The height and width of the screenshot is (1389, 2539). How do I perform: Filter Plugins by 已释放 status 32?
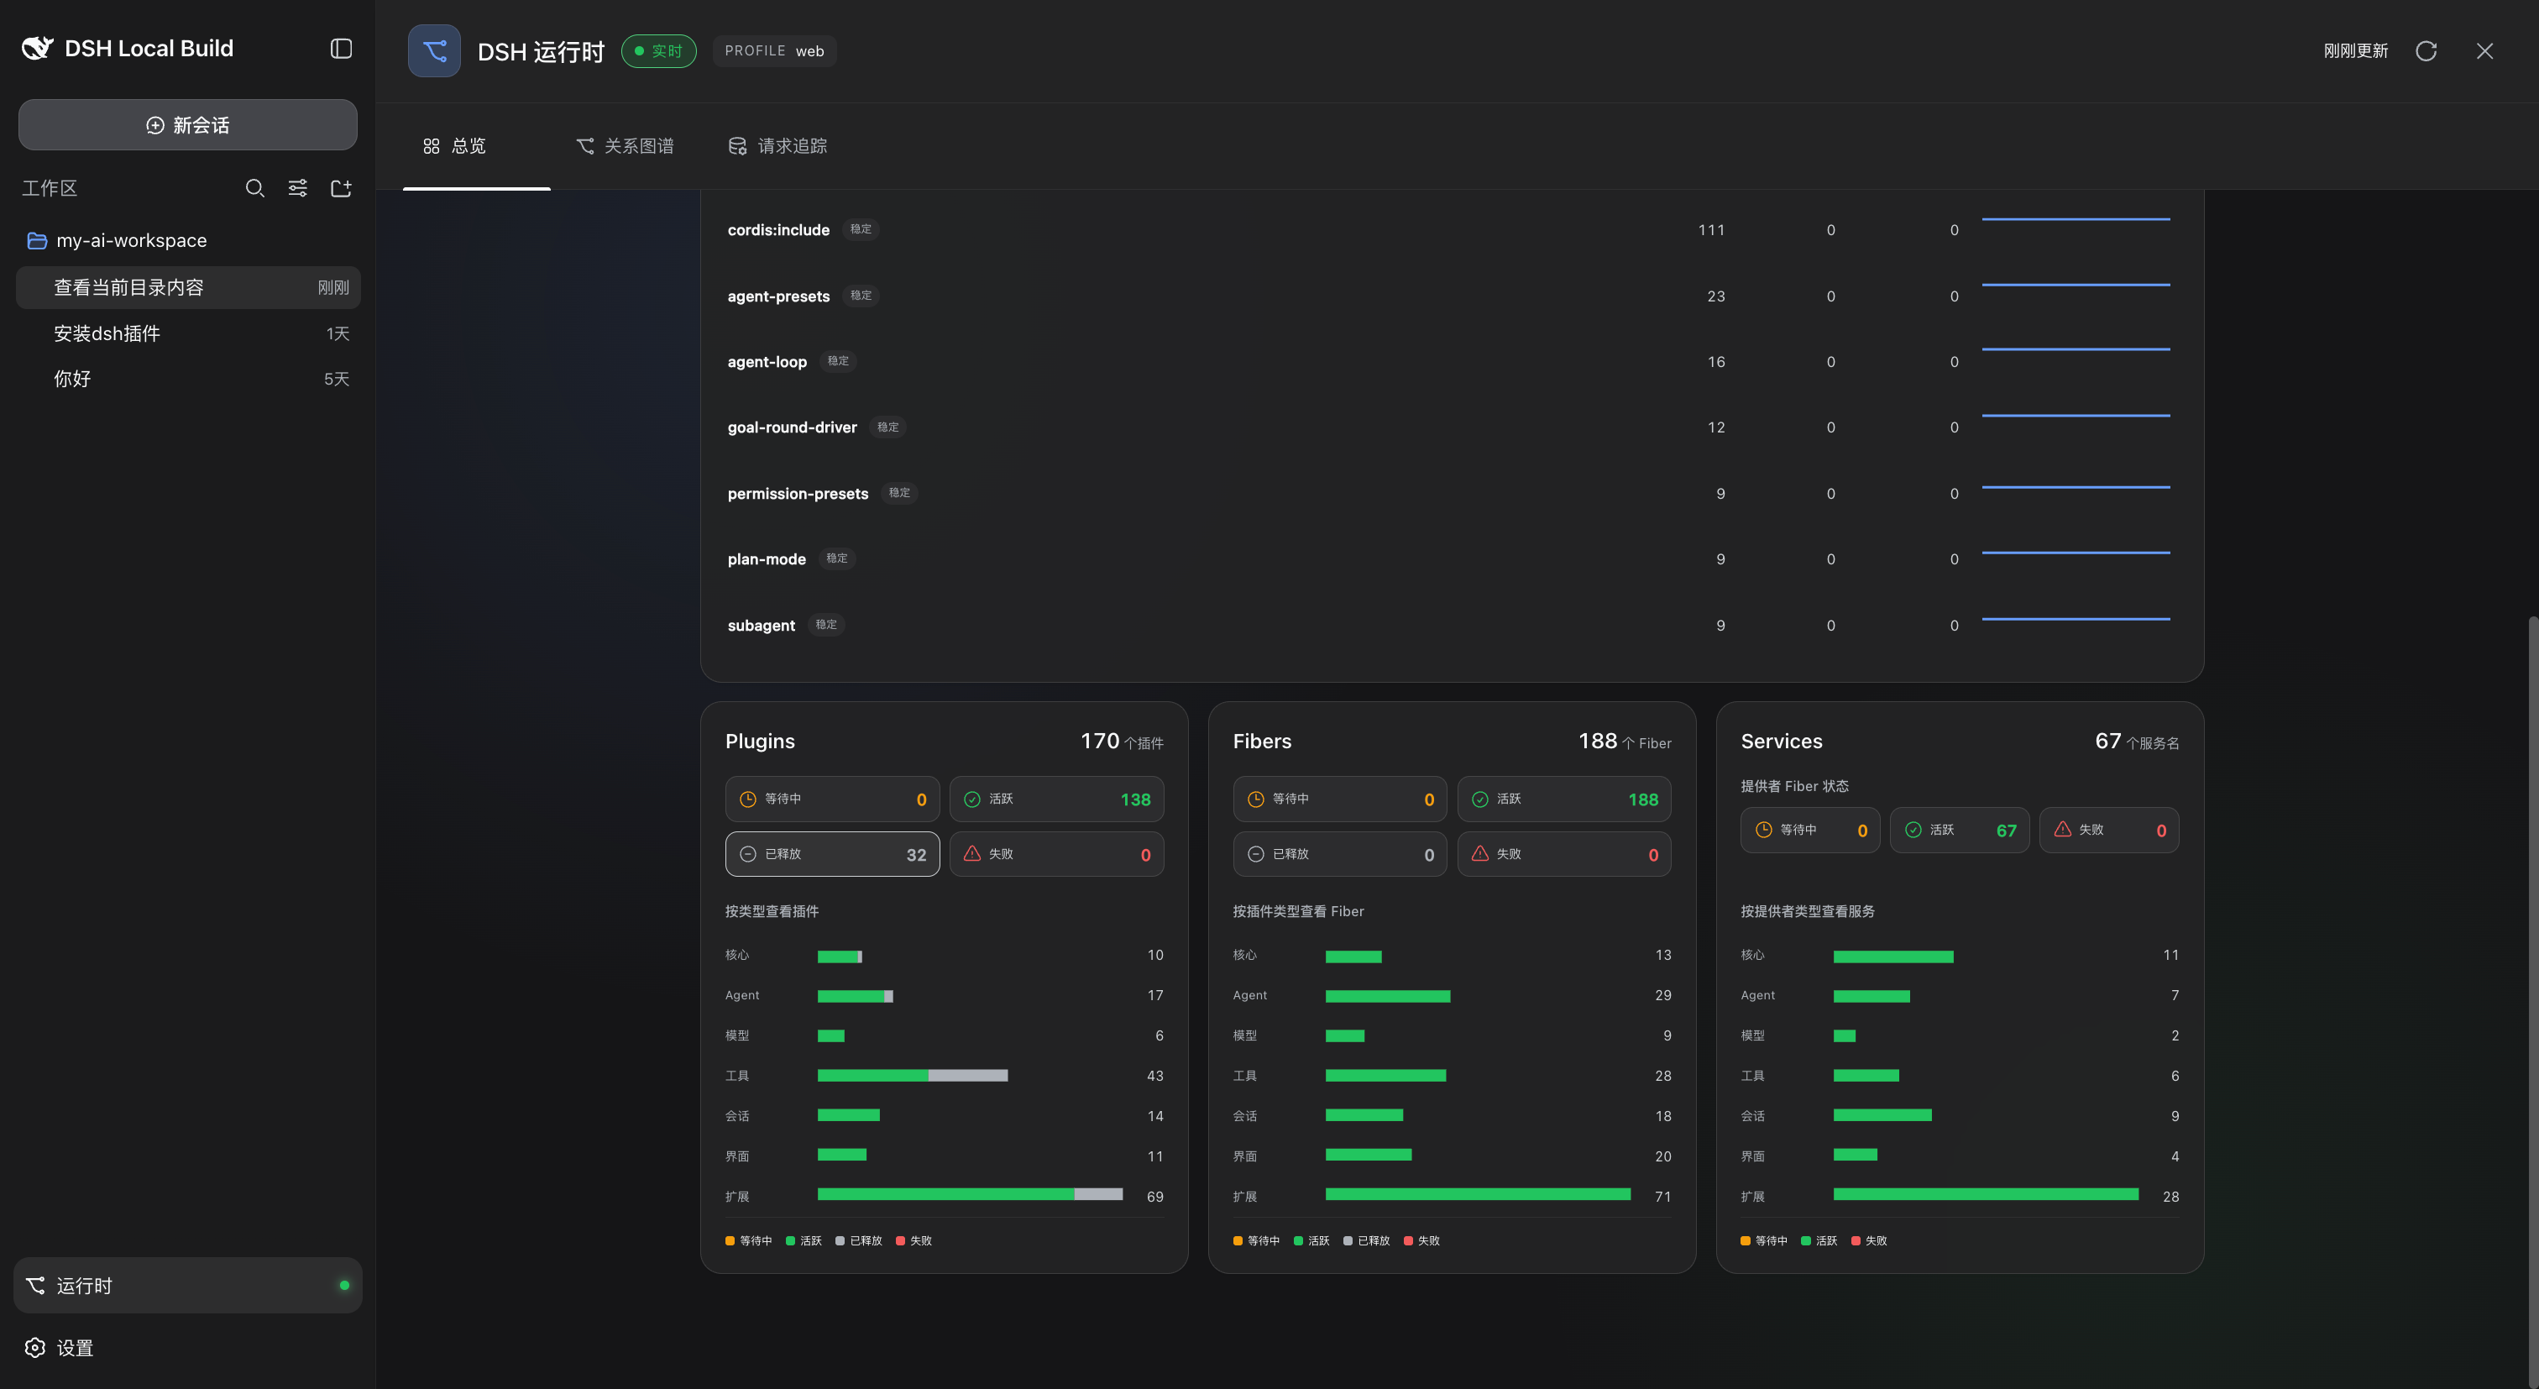(x=832, y=854)
